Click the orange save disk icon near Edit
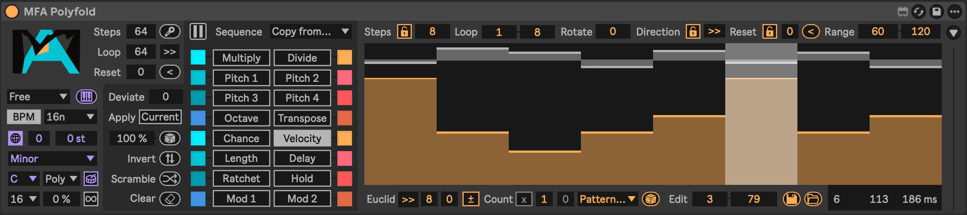This screenshot has height=215, width=967. point(792,199)
